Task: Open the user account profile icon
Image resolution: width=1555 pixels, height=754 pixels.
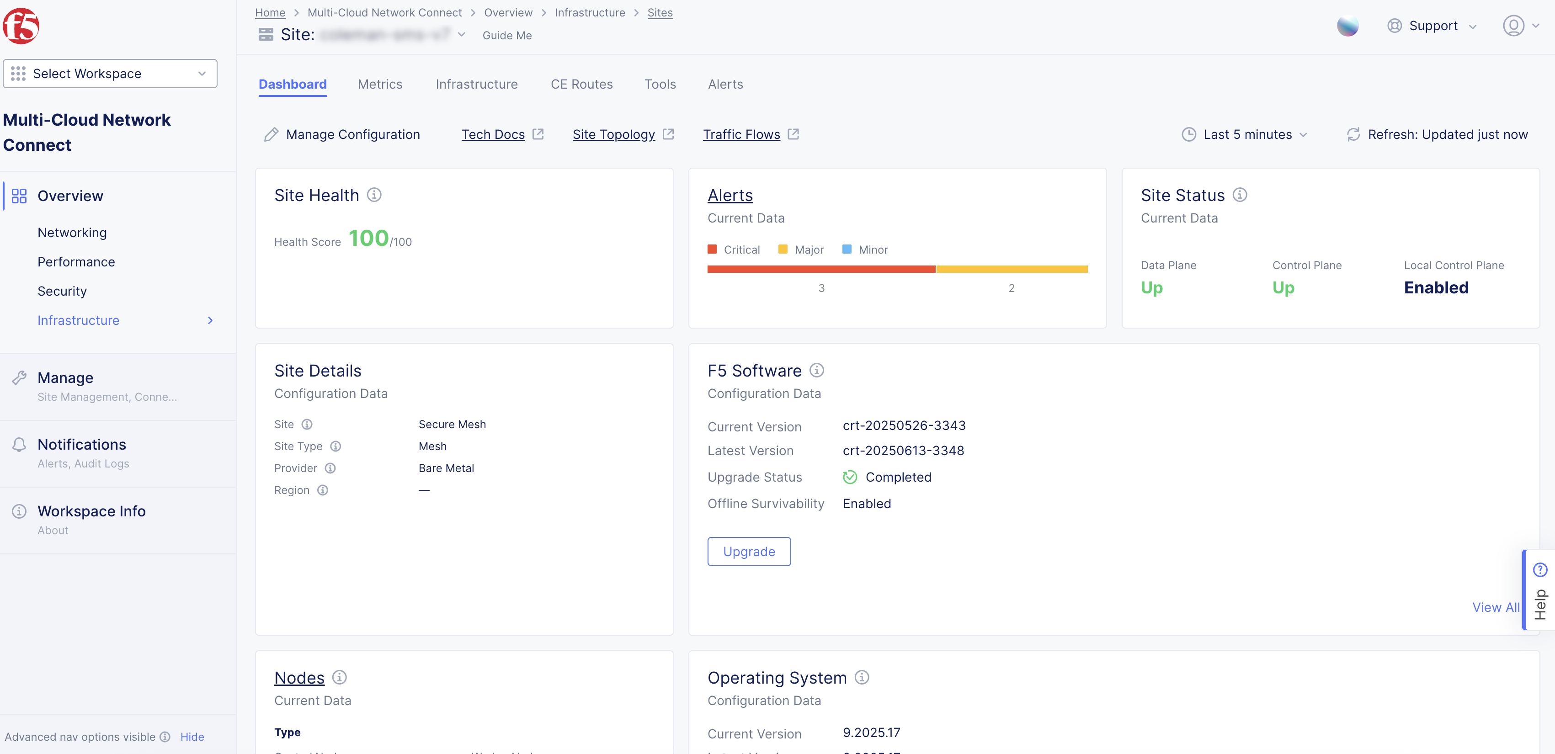Action: point(1513,26)
